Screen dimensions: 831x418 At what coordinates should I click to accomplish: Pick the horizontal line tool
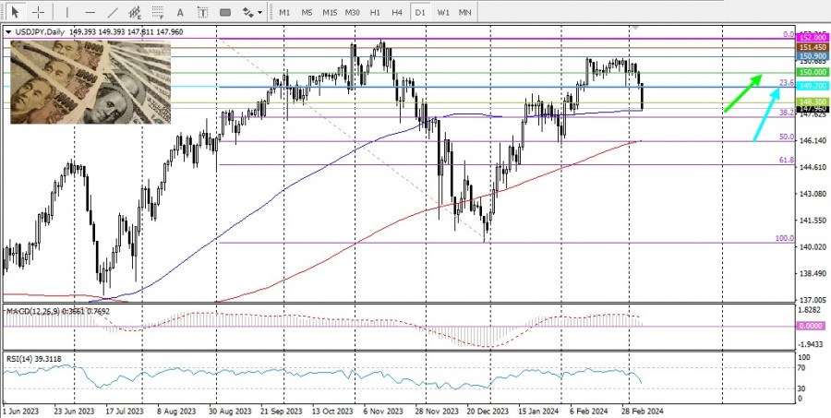pyautogui.click(x=90, y=12)
